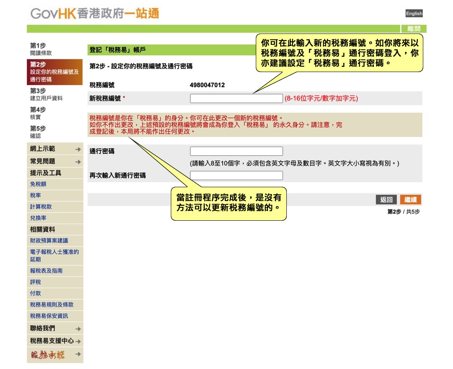
Task: Switch language using the English button
Action: (x=414, y=13)
